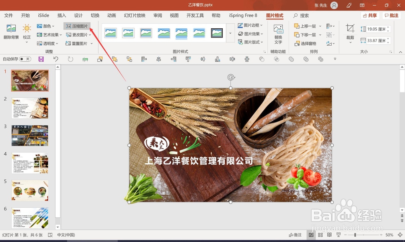Screen dimensions: 405x242
Task: Click the zoom out minus button
Action: 345,235
